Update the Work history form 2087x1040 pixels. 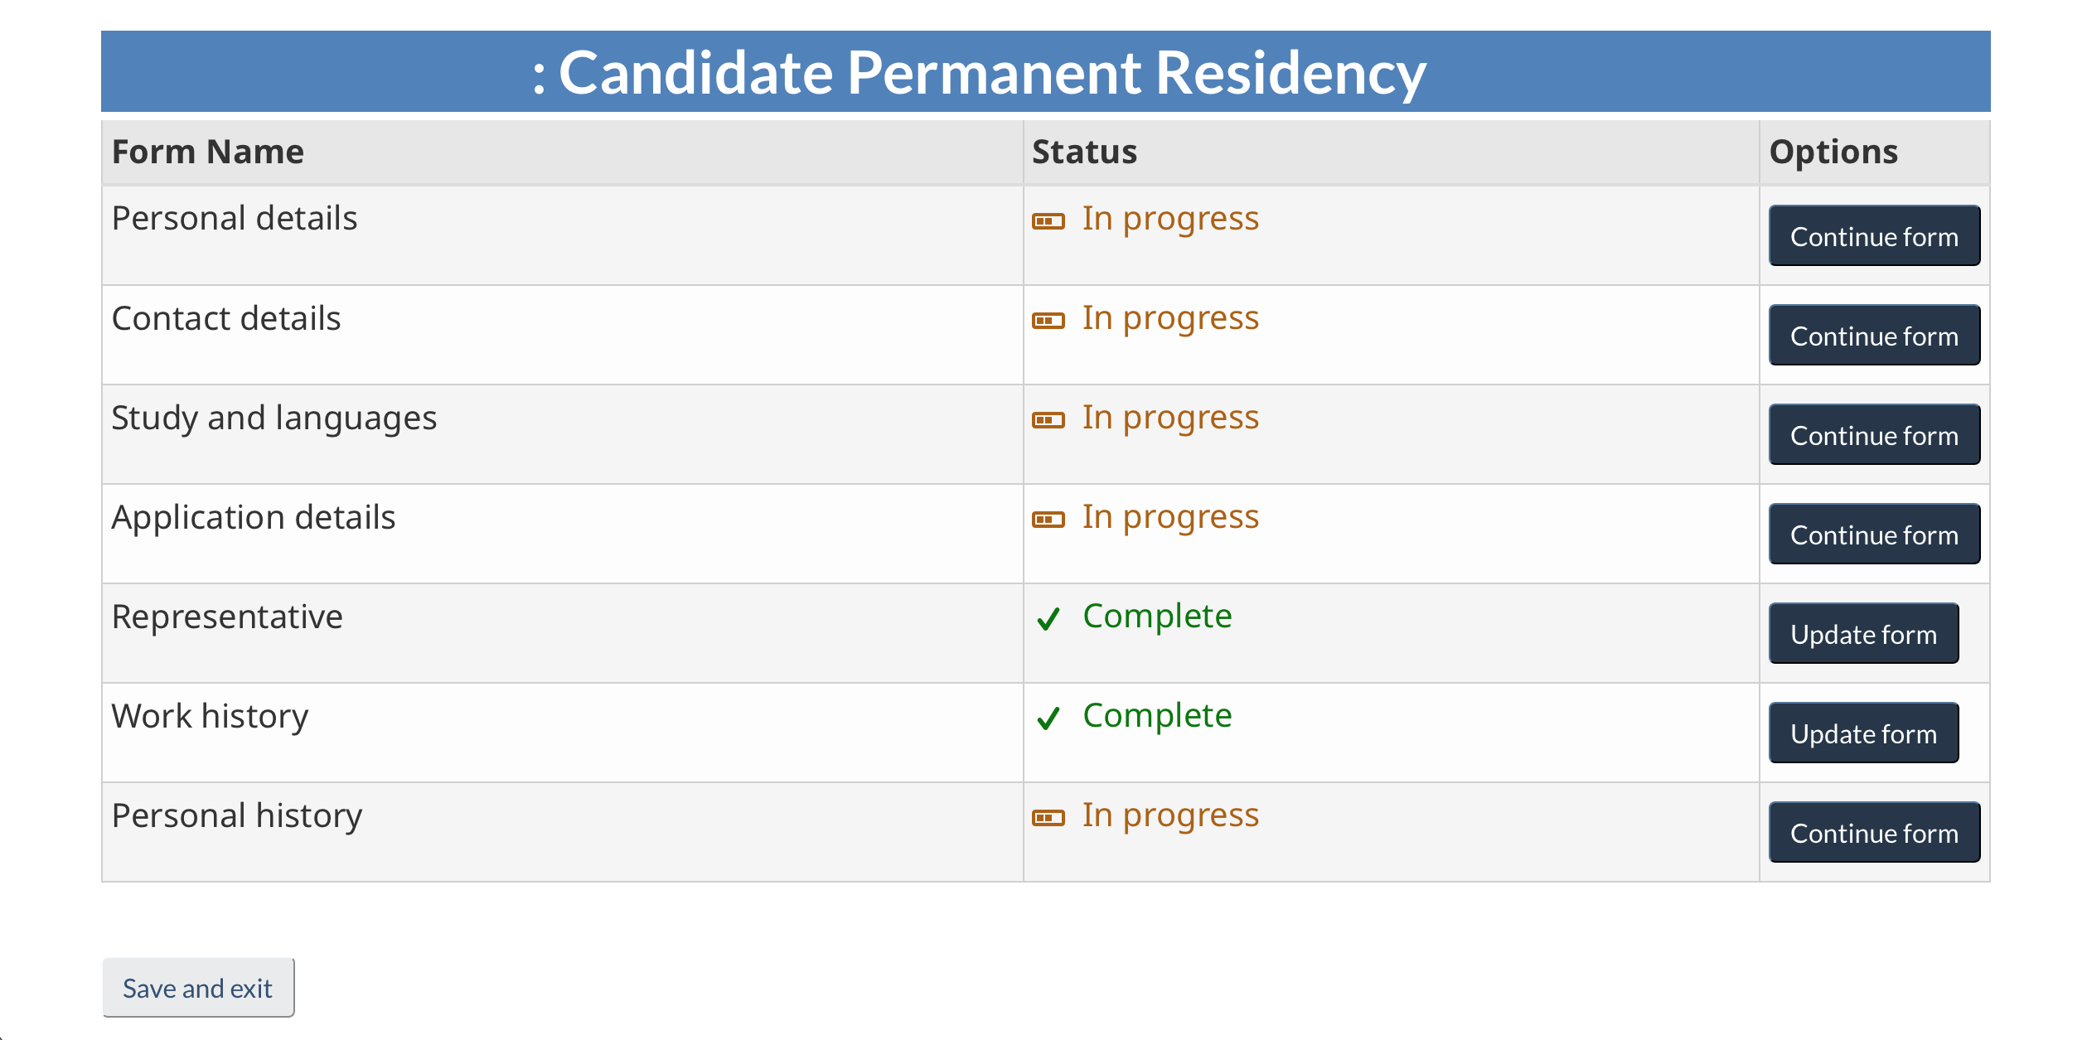(1863, 733)
